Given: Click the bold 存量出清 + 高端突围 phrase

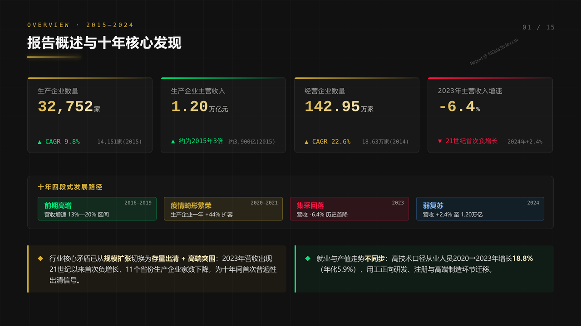Looking at the screenshot, I should coord(183,259).
